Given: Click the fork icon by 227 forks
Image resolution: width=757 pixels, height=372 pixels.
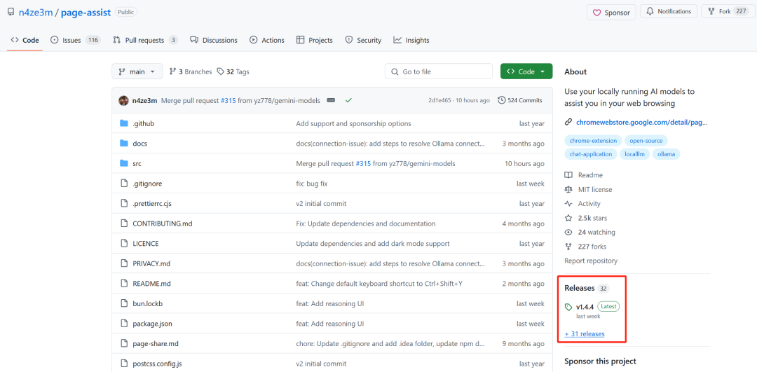Looking at the screenshot, I should (x=568, y=247).
